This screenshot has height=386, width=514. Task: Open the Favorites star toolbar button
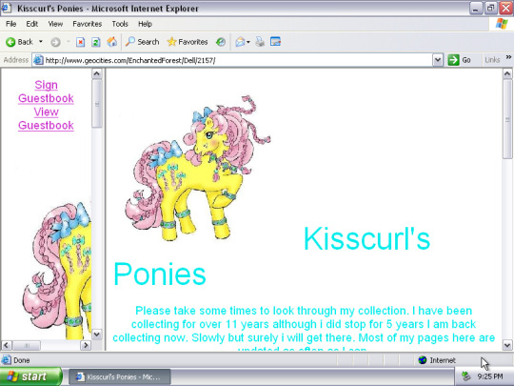[x=188, y=42]
